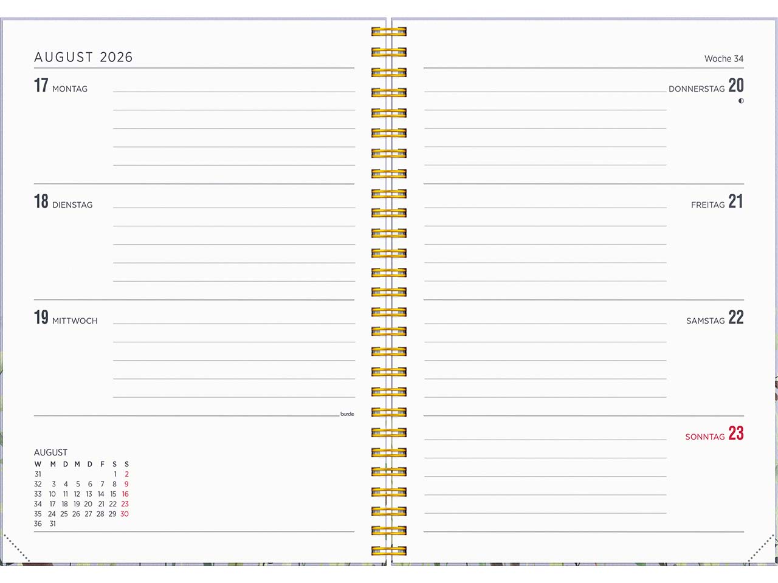Select the Freitag 21 day heading
The image size is (778, 583).
pyautogui.click(x=717, y=202)
